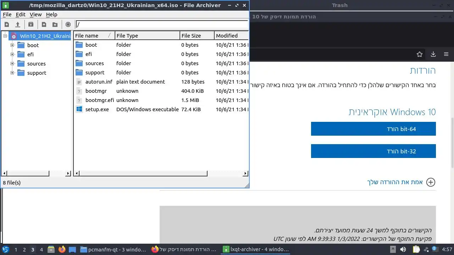Viewport: 454px width, 255px height.
Task: Bookmark page with Firefox star icon
Action: click(x=420, y=54)
